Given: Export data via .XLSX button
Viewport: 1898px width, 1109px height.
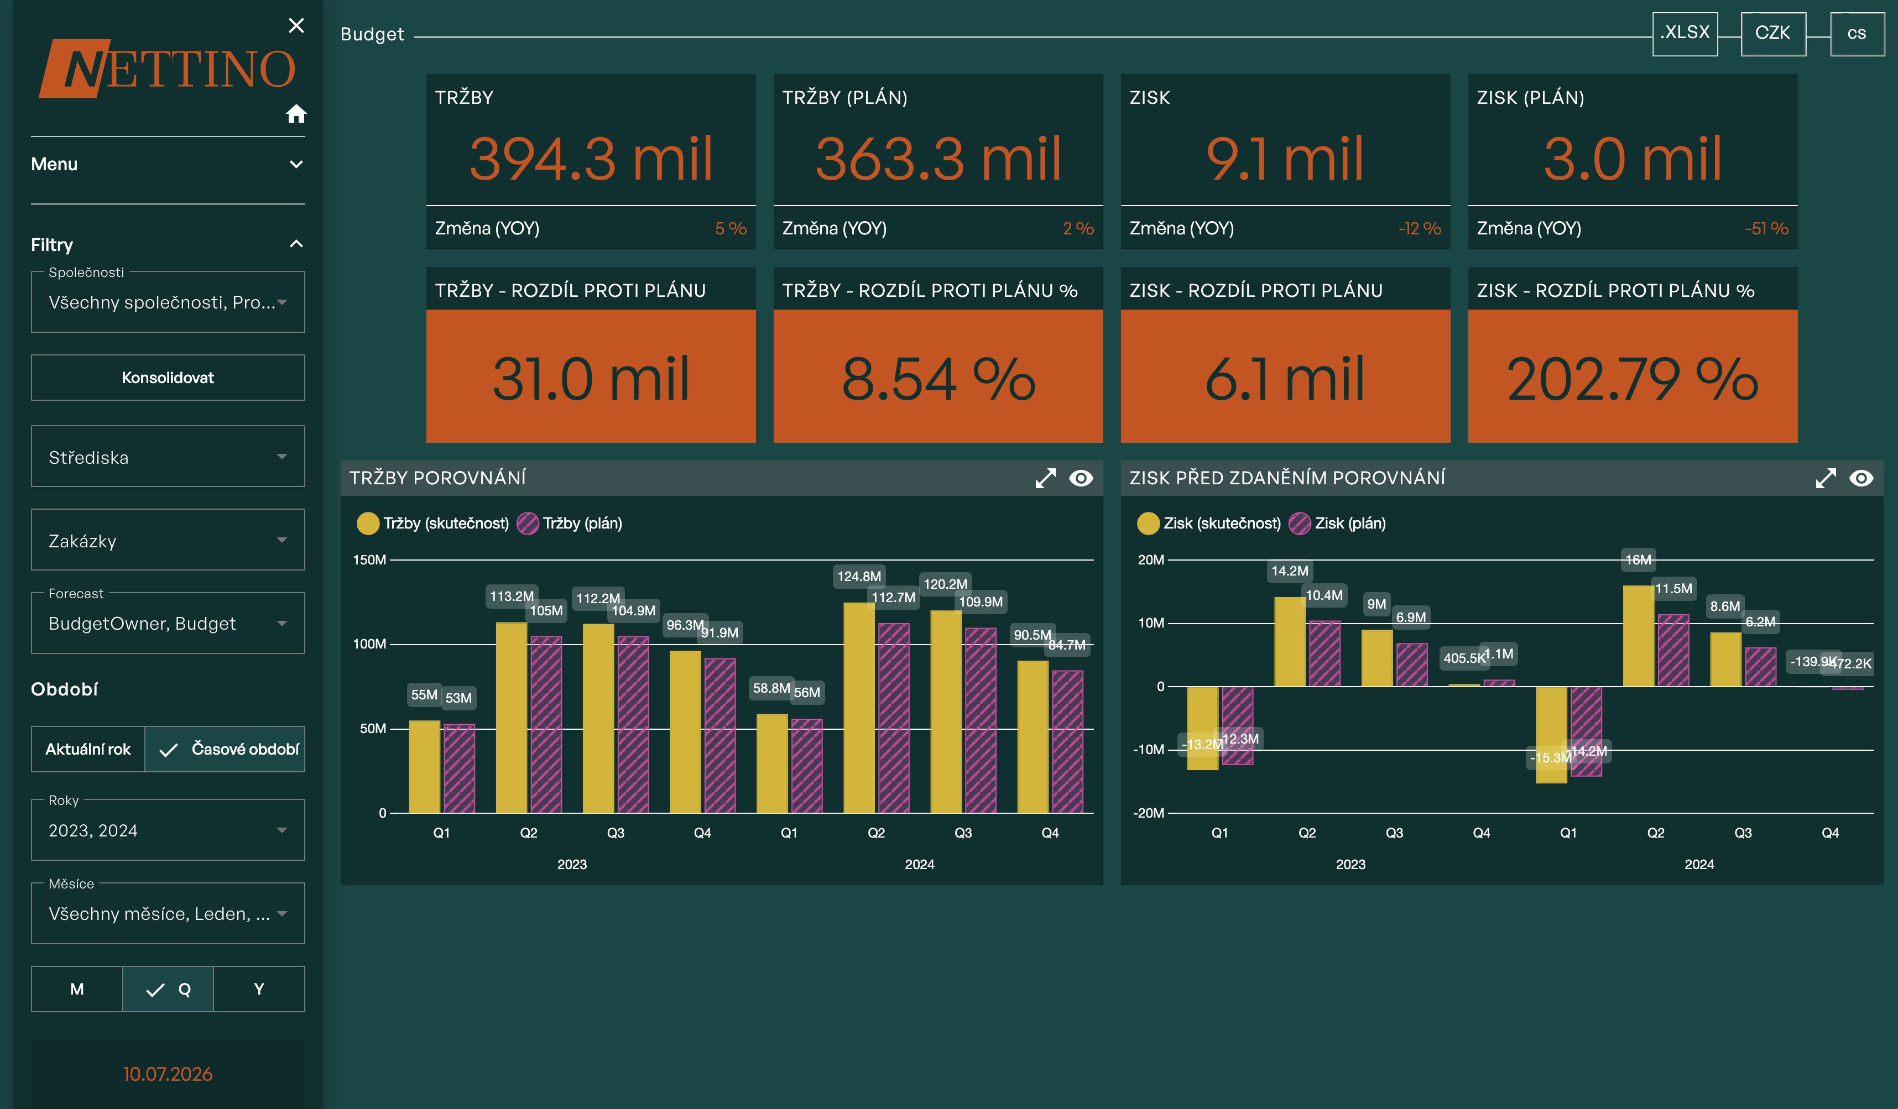Looking at the screenshot, I should pyautogui.click(x=1685, y=33).
